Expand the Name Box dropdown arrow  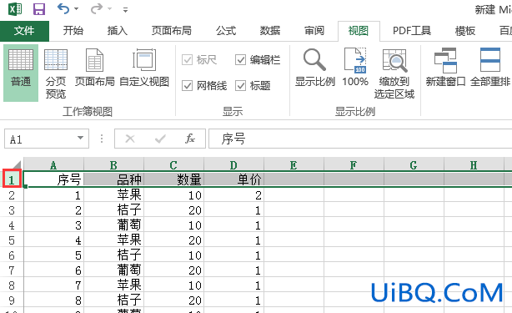pyautogui.click(x=80, y=139)
